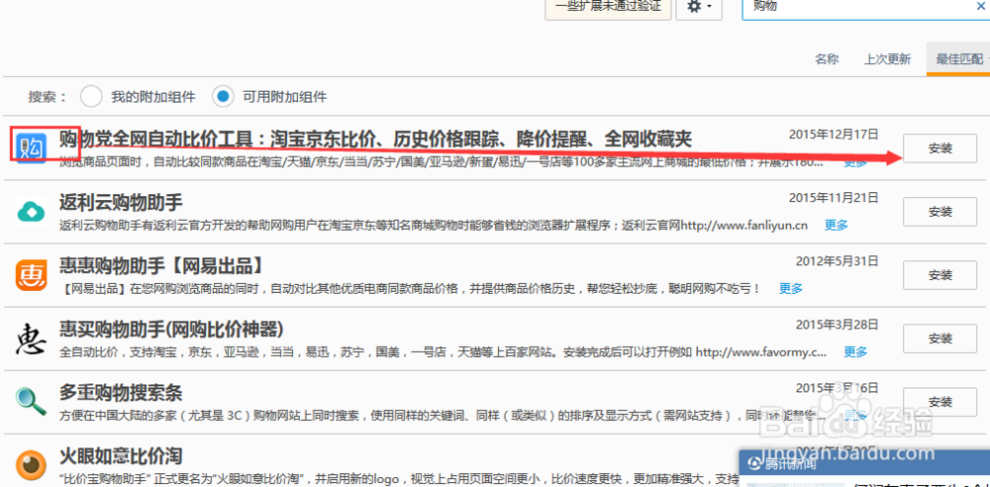The width and height of the screenshot is (990, 487).
Task: Clear the search box with X
Action: click(x=982, y=6)
